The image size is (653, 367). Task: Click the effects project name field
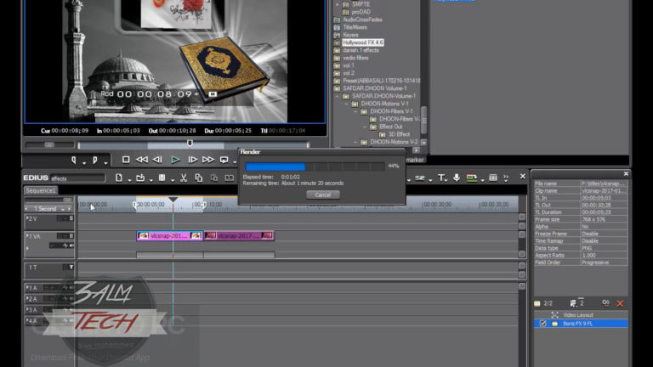point(77,178)
